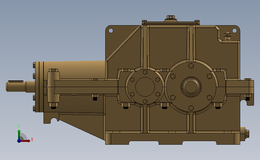Image resolution: width=260 pixels, height=160 pixels.
Task: Select the hollow bore in the large bearing cover
Action: point(191,87)
